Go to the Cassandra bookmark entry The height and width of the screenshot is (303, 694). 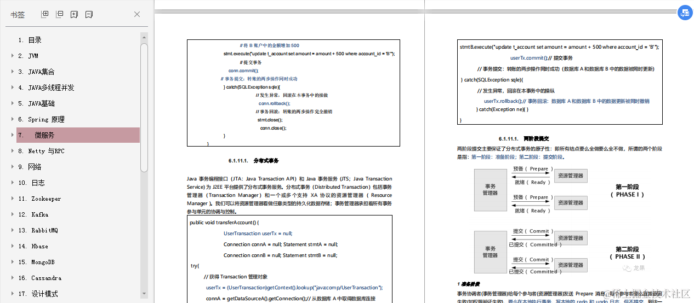[x=39, y=278]
